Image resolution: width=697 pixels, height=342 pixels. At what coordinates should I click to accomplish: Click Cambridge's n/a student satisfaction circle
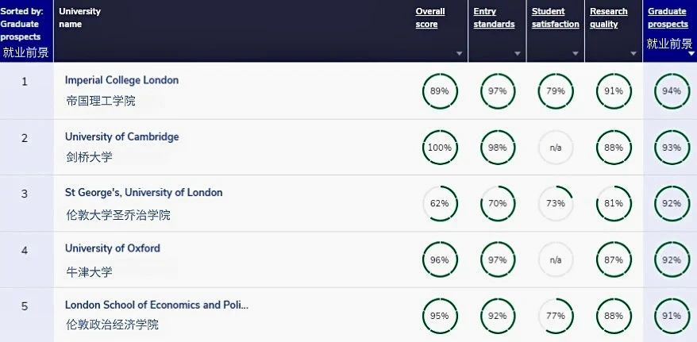click(x=556, y=148)
